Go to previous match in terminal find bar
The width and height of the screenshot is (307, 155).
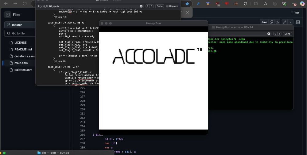point(275,34)
